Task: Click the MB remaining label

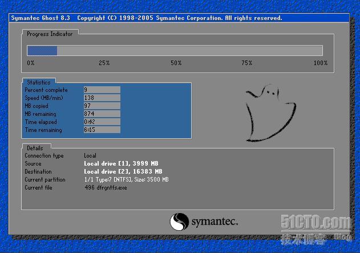Action: [x=41, y=114]
